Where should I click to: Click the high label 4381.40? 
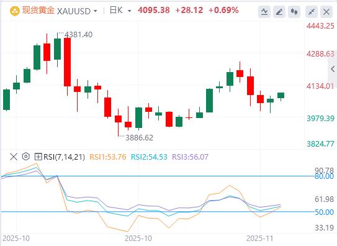(x=78, y=35)
